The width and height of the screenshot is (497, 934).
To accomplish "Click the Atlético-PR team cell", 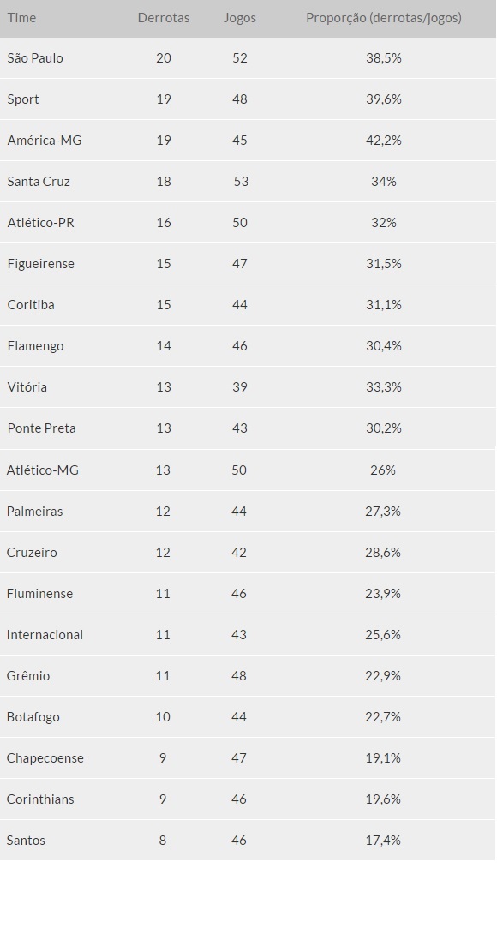I will pos(41,222).
